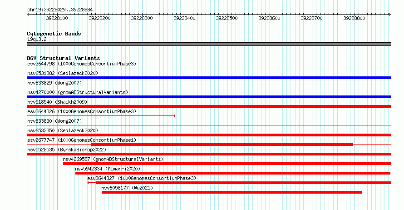
Task: Click the 19q13.2 band label
Action: [37, 39]
